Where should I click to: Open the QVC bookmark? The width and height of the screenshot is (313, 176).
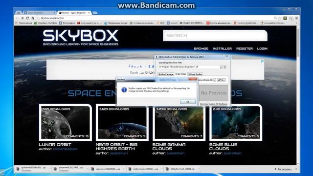161,23
